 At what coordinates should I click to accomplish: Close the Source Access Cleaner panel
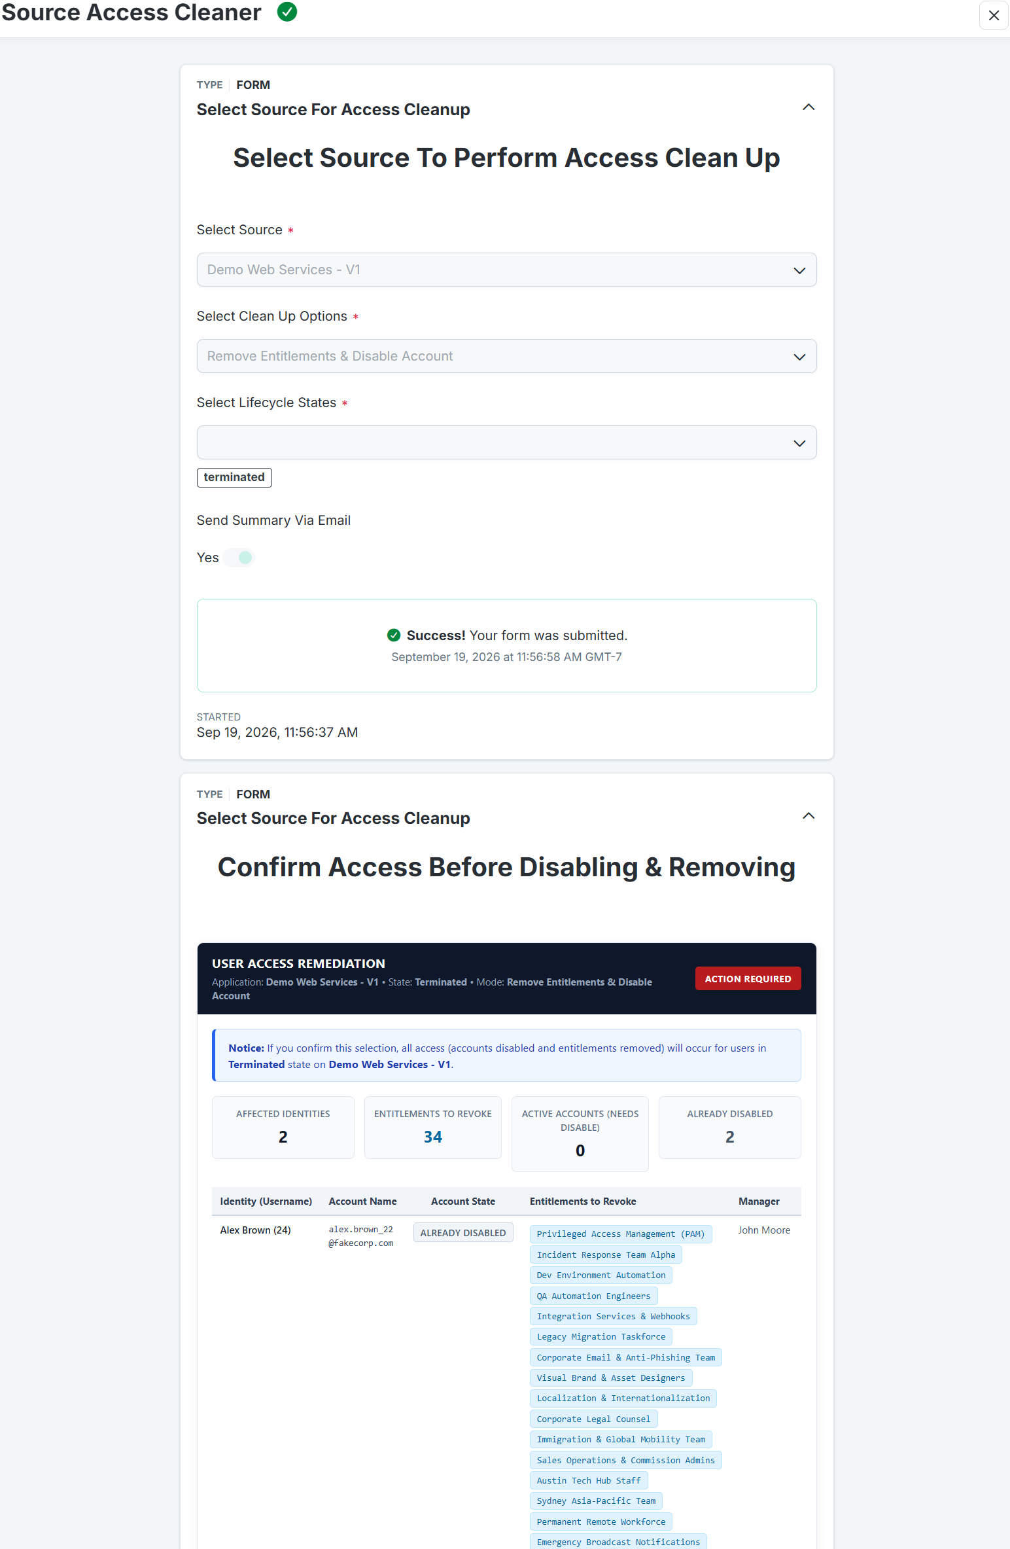tap(994, 15)
